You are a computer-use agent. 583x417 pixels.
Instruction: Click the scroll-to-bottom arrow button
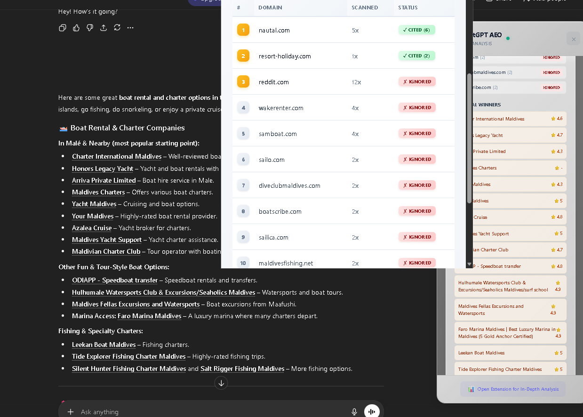pos(221,383)
